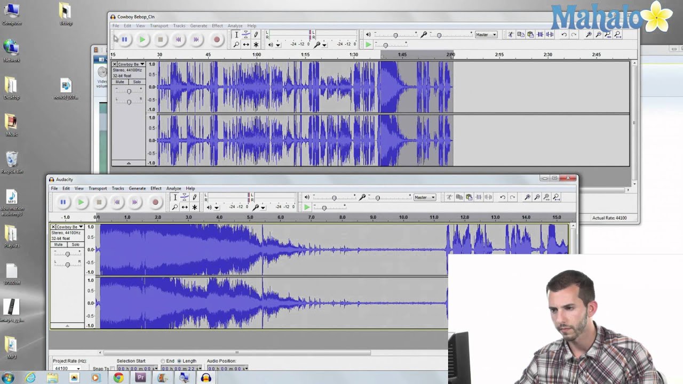Click Zoom In icon in front Audacity window
This screenshot has height=384, width=683.
tap(527, 197)
